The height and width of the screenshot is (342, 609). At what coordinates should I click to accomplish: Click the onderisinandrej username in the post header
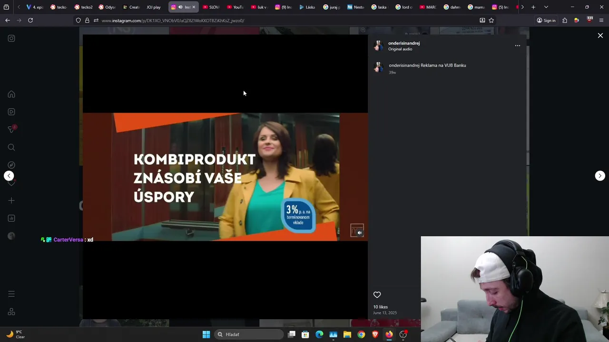(x=404, y=43)
